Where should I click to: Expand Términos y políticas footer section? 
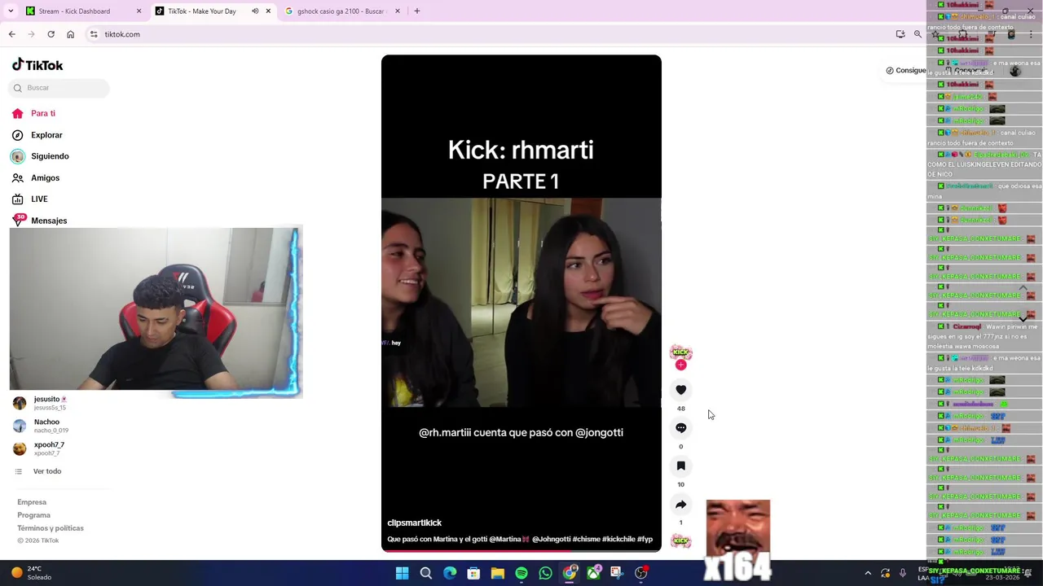pyautogui.click(x=51, y=528)
